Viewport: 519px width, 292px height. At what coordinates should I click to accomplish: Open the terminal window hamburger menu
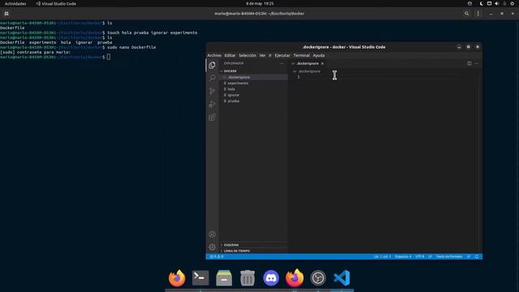[478, 14]
